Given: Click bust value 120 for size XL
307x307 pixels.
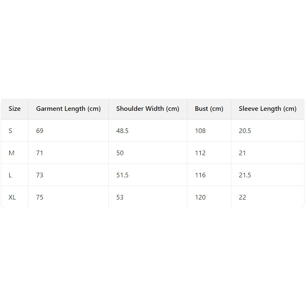Looking at the screenshot, I should coord(200,197).
